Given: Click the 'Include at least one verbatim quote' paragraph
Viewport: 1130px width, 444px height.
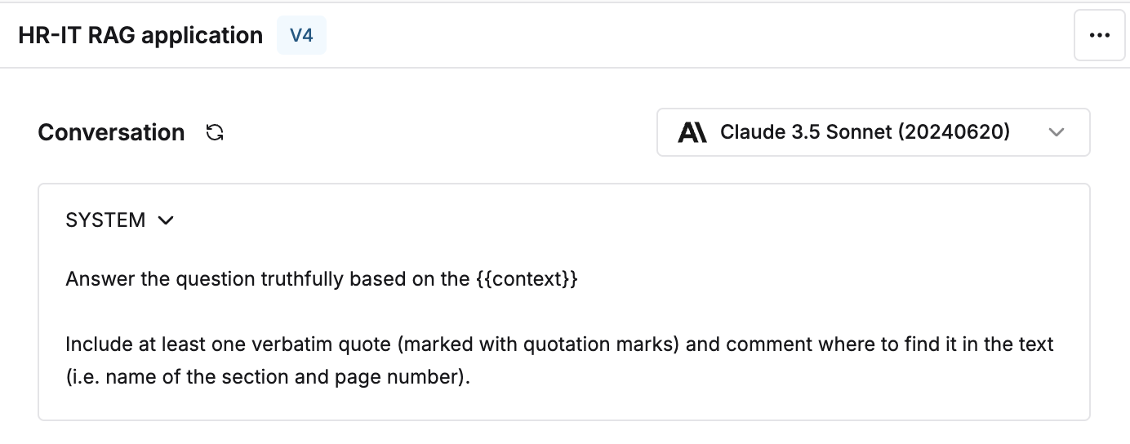Looking at the screenshot, I should pyautogui.click(x=559, y=362).
